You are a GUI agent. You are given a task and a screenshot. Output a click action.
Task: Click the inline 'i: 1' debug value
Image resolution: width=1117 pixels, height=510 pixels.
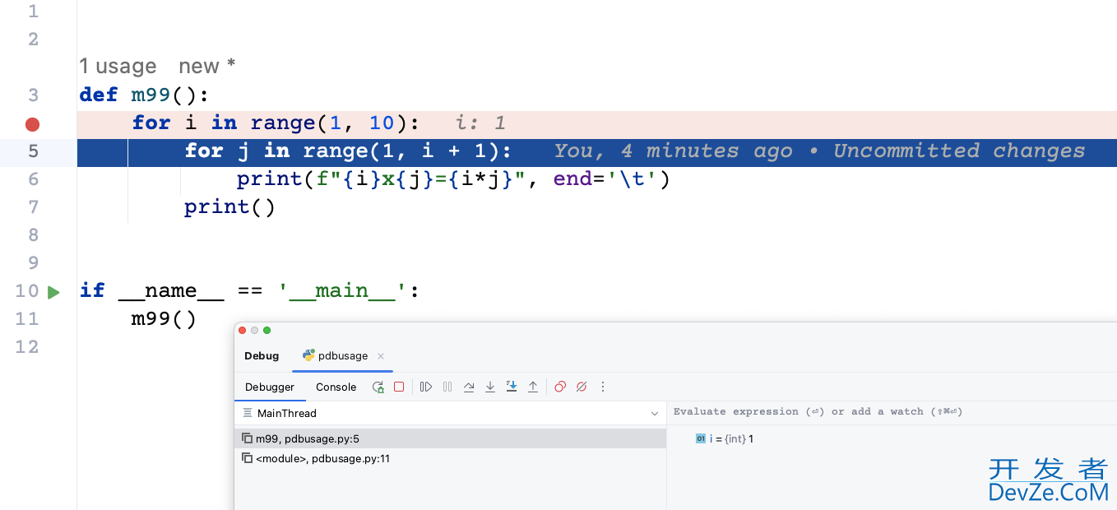click(481, 123)
